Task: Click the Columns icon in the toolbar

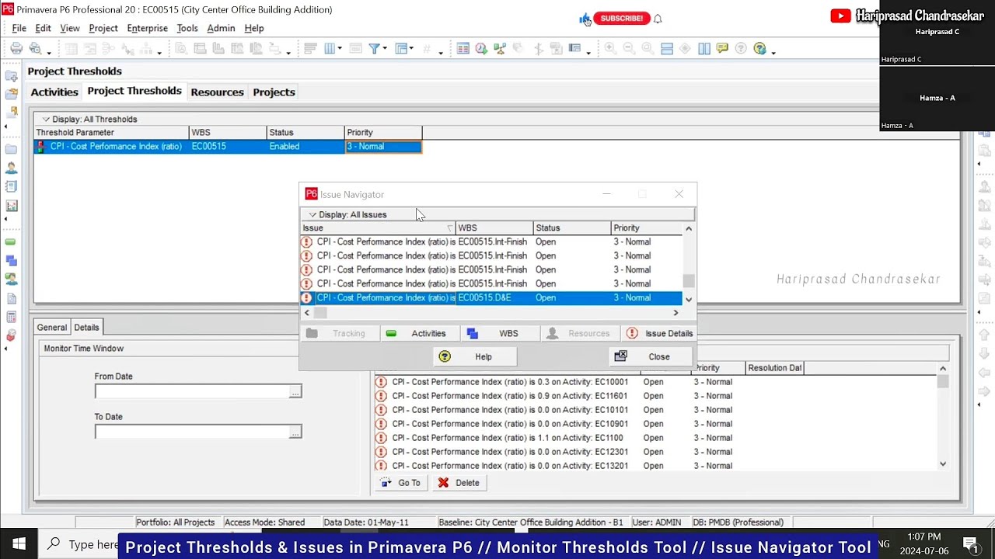Action: point(330,48)
